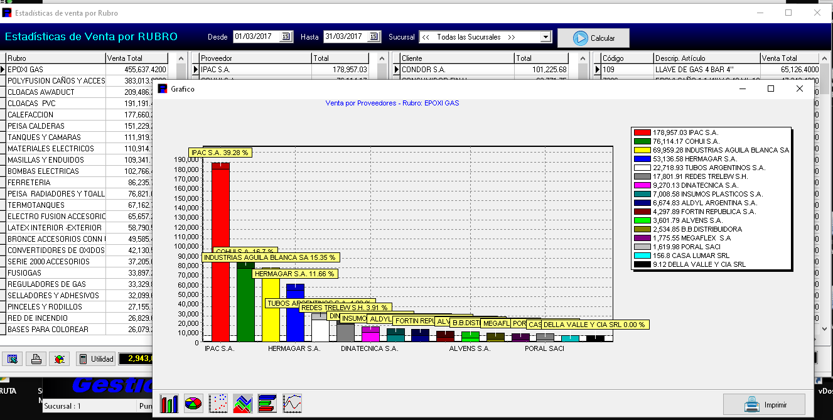
Task: Select the EPOXI GAS rubro row
Action: point(87,70)
